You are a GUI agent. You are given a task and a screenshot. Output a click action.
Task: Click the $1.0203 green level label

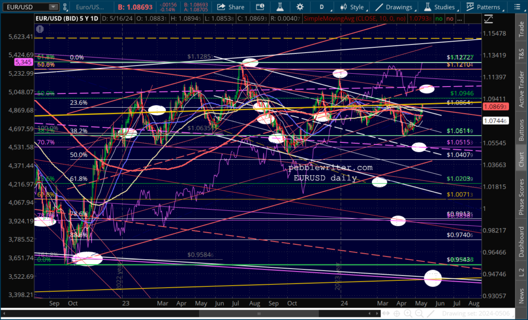click(460, 179)
